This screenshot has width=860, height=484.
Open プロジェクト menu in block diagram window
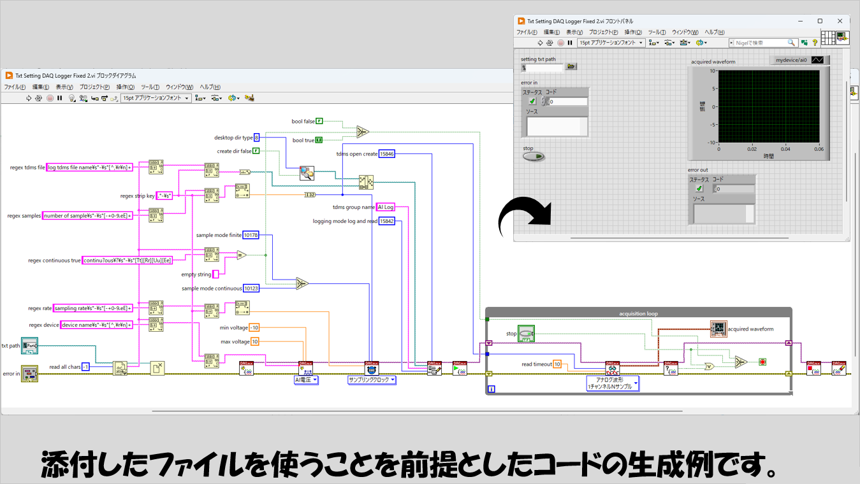click(94, 87)
